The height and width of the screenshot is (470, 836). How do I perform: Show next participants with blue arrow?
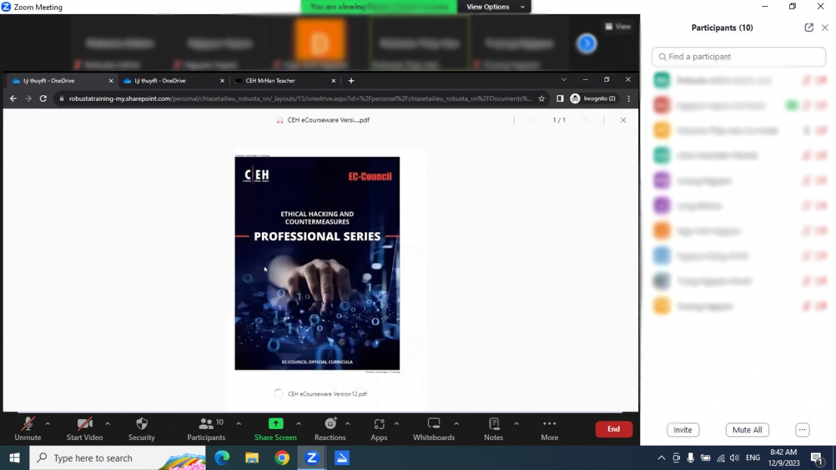(587, 44)
